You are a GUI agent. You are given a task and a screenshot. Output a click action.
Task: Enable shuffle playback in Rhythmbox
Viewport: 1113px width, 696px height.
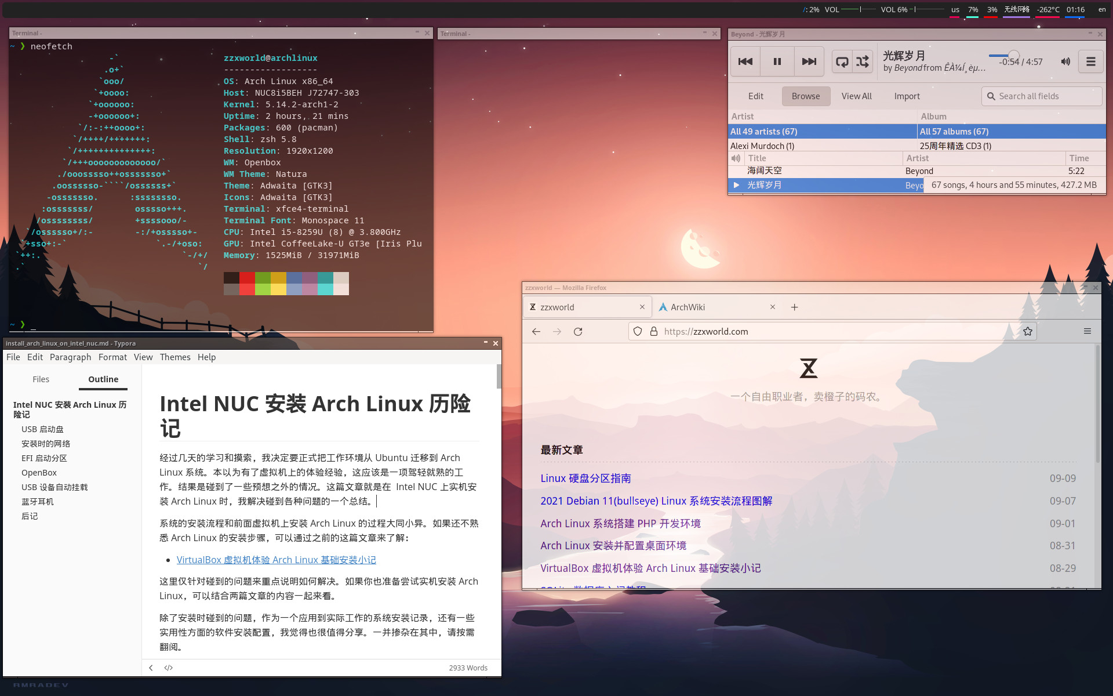click(x=863, y=61)
